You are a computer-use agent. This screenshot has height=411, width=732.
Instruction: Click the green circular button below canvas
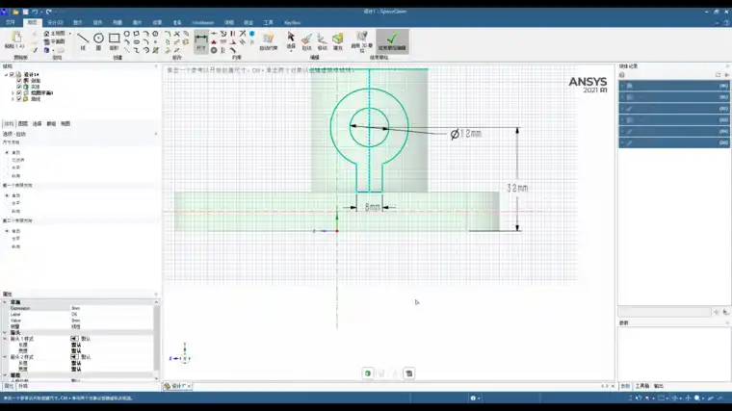368,373
